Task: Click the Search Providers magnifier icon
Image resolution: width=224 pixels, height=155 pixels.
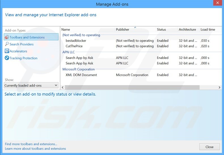Action: point(7,44)
